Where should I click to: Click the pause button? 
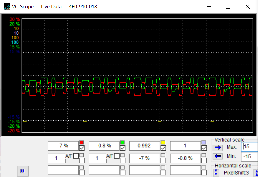pyautogui.click(x=22, y=171)
